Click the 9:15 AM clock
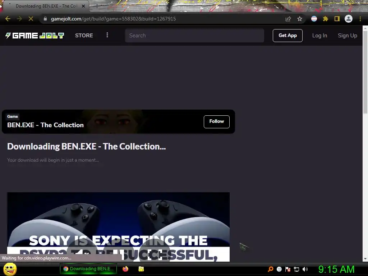Viewport: 368px width, 276px height. [x=336, y=269]
